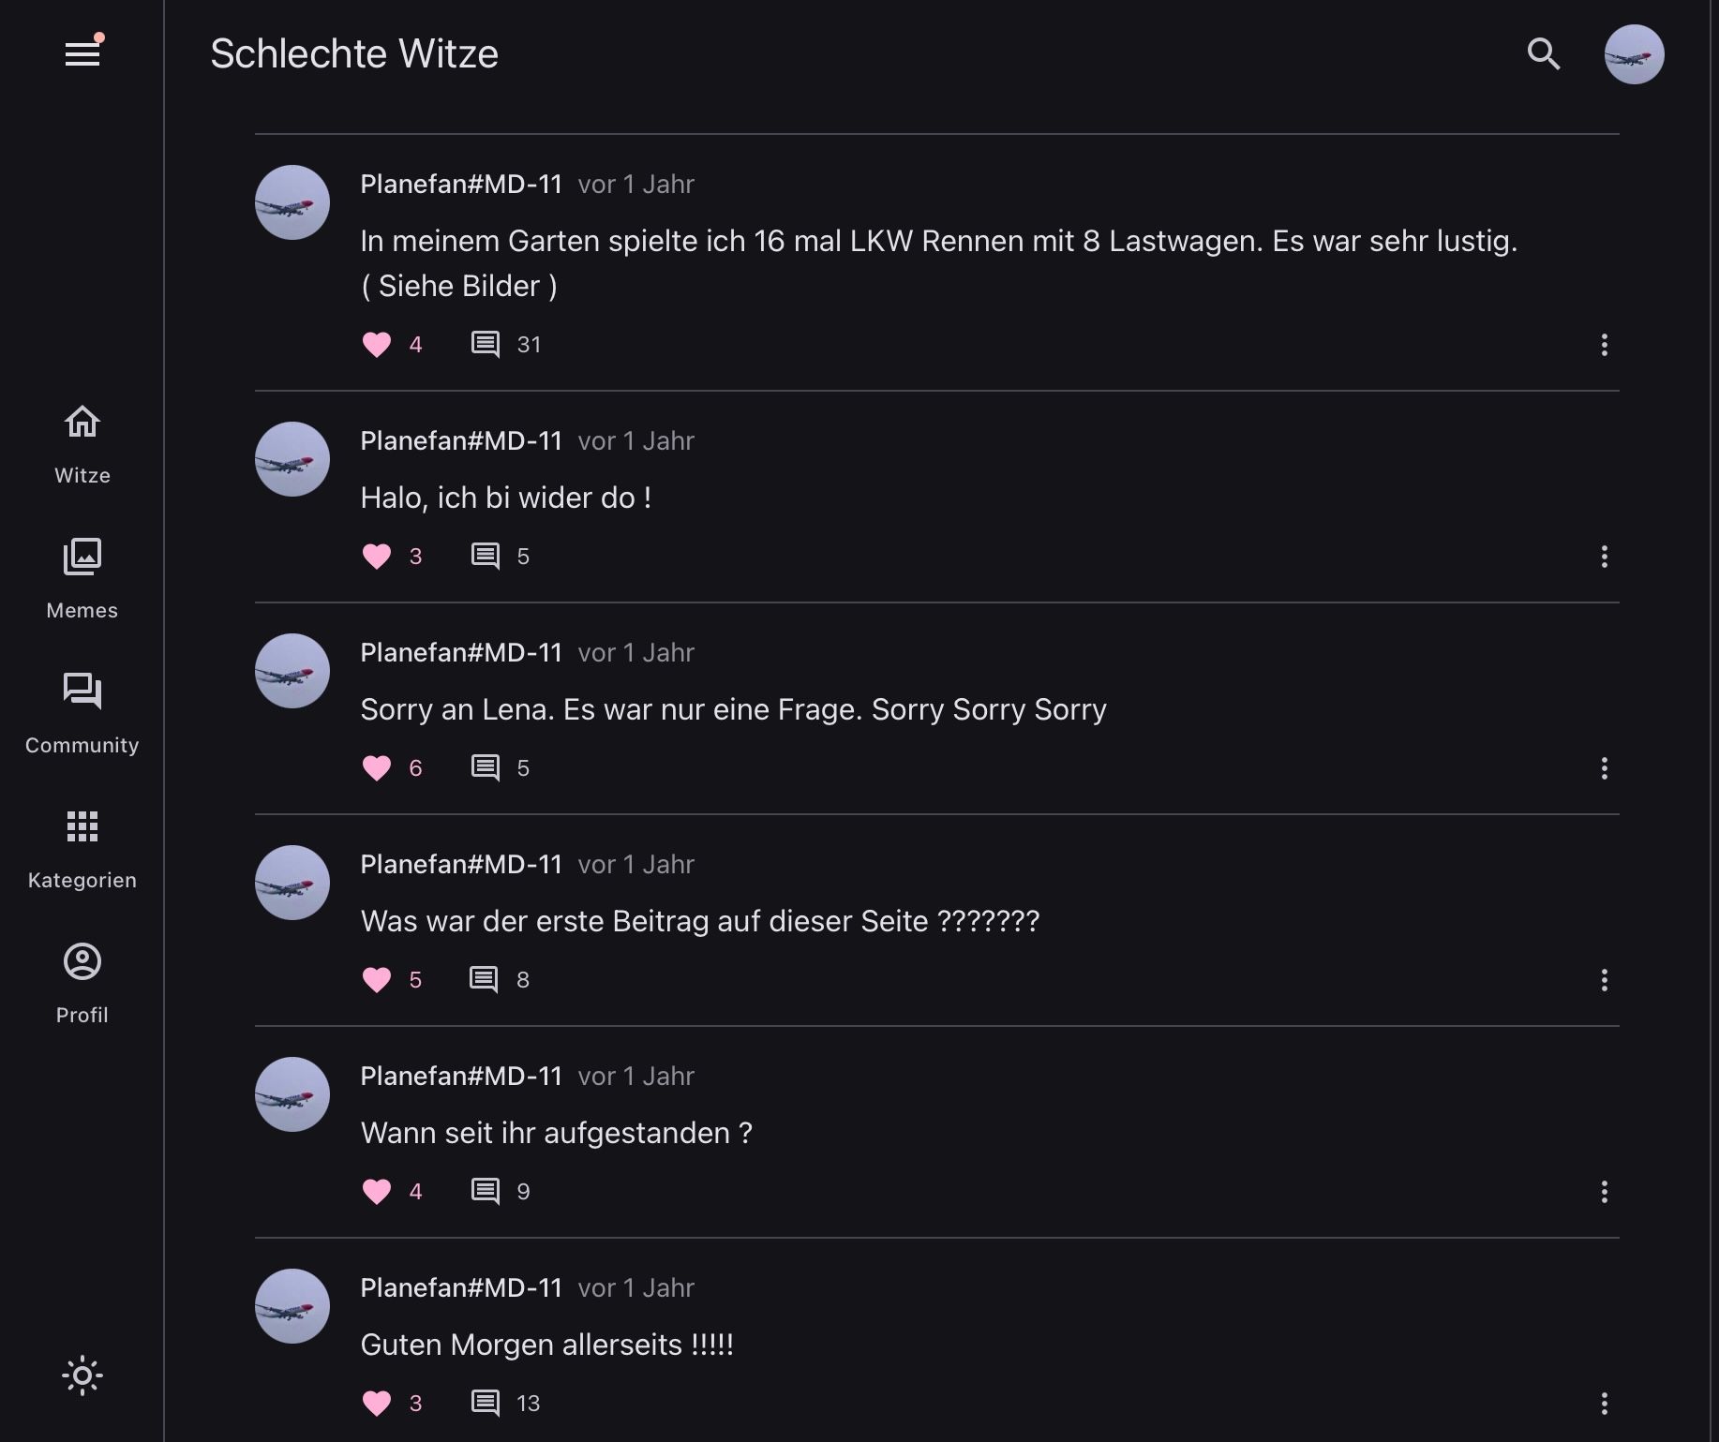
Task: Toggle light/dark theme with sun icon
Action: tap(82, 1375)
